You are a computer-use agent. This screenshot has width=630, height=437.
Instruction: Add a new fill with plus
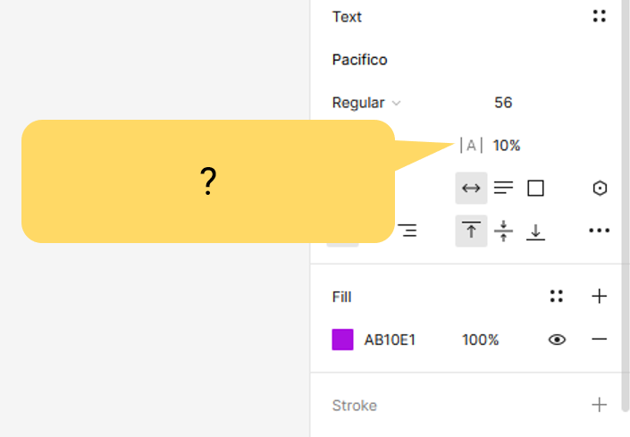(x=600, y=297)
